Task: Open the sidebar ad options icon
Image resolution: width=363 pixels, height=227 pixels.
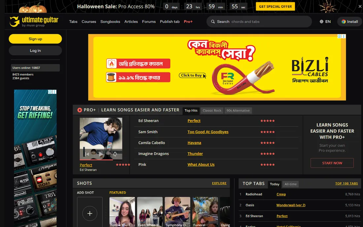Action: (x=54, y=92)
